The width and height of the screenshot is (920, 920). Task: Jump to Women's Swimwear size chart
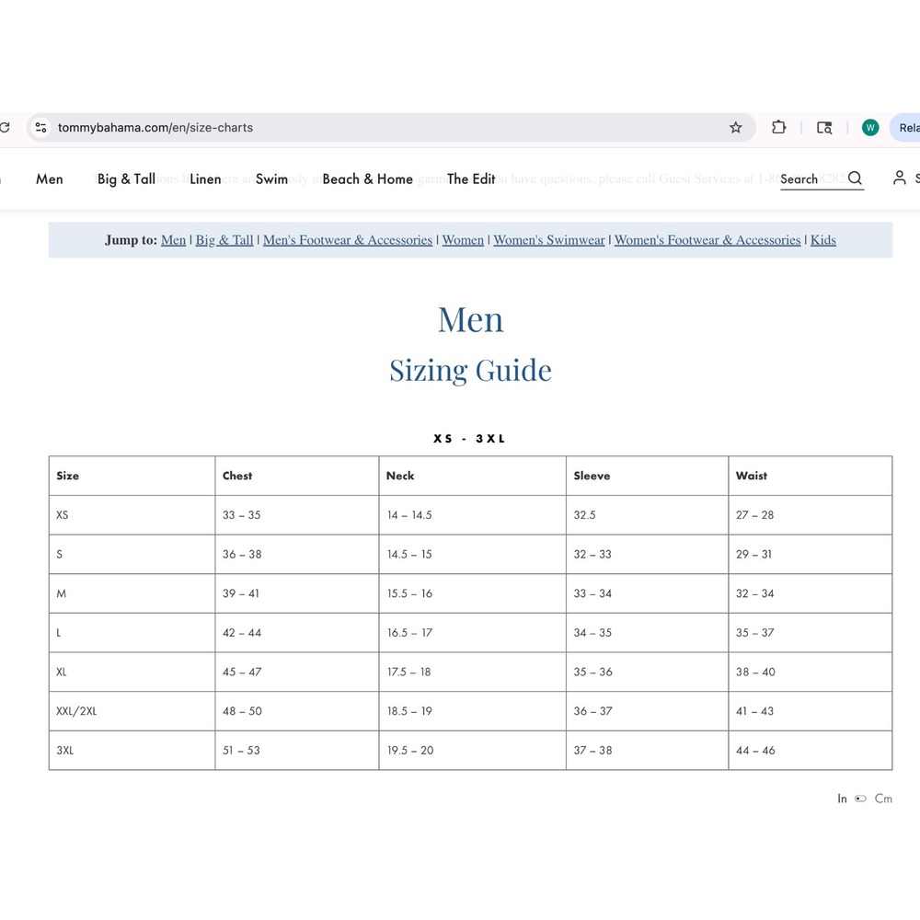[549, 240]
